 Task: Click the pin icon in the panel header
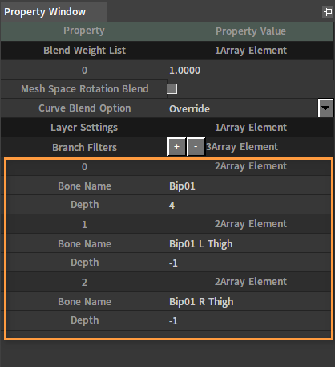328,12
